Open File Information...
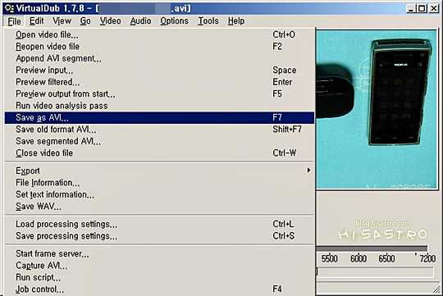Image resolution: width=443 pixels, height=296 pixels. tap(159, 183)
